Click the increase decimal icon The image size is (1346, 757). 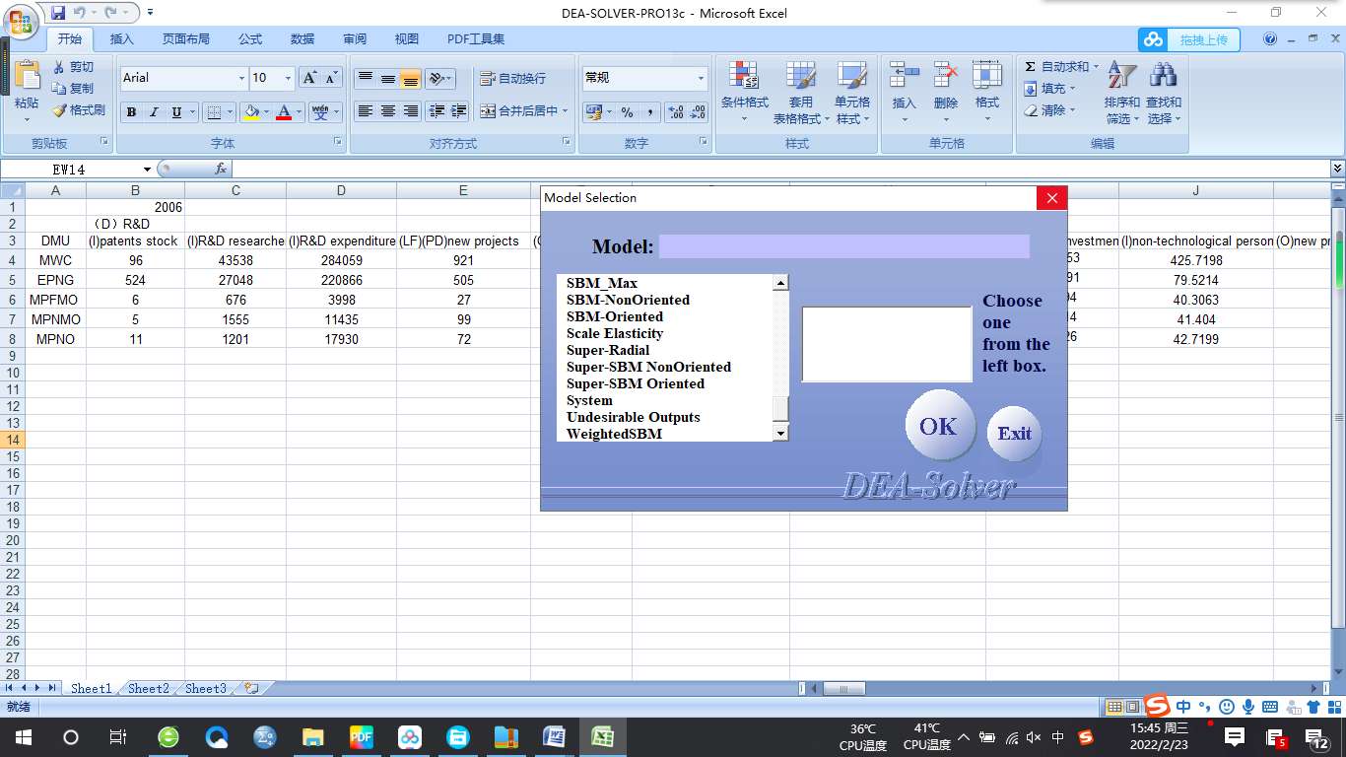pyautogui.click(x=676, y=112)
